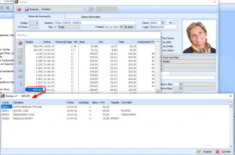Click the pencil edit icon beside Recibos dropdown
235x155 pixels.
(x=91, y=9)
